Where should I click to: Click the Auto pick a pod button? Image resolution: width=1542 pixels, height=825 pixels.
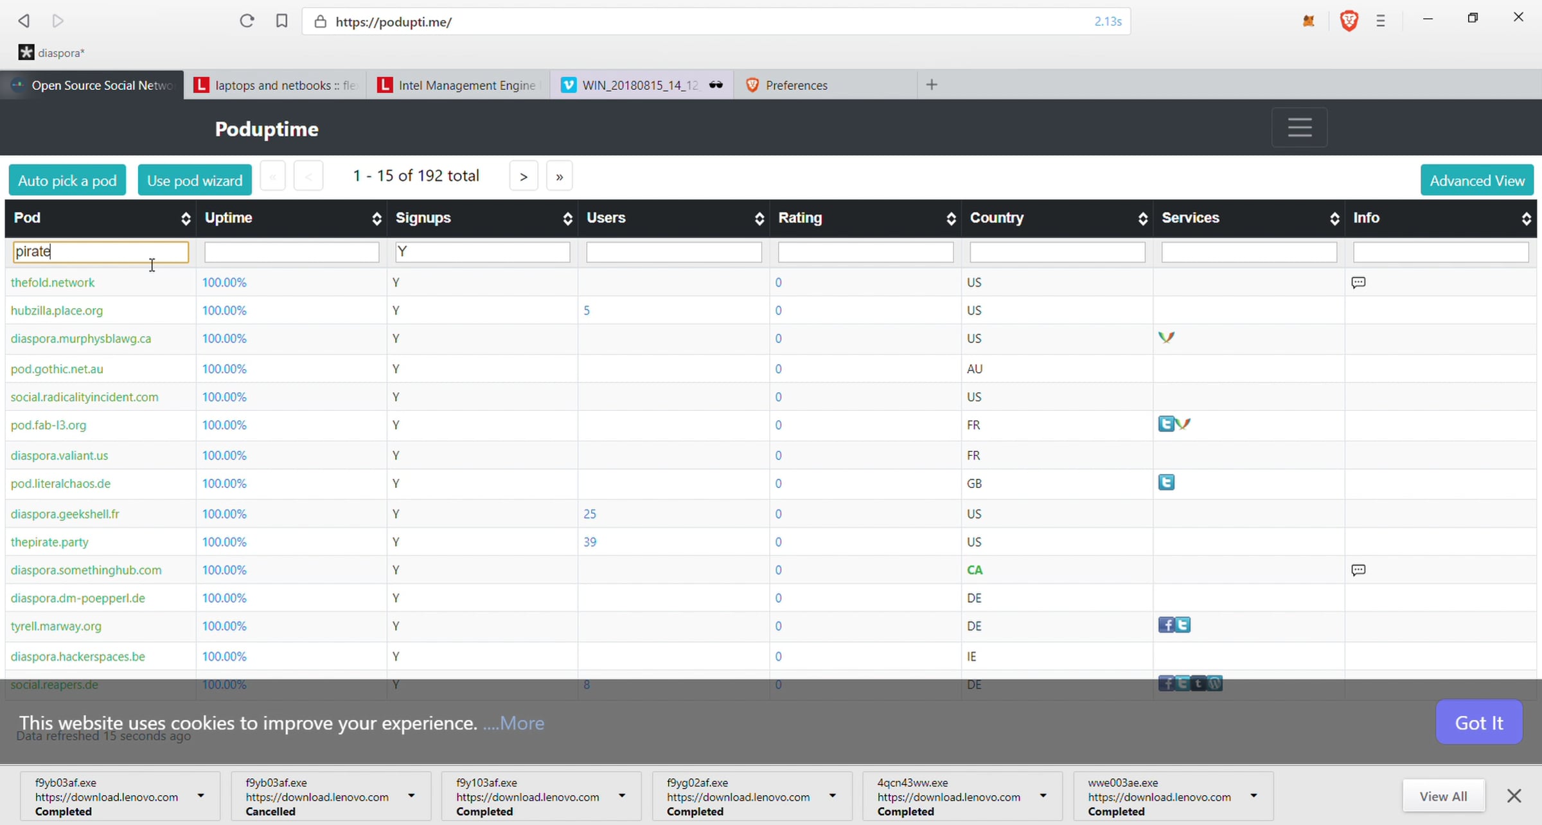pyautogui.click(x=67, y=180)
